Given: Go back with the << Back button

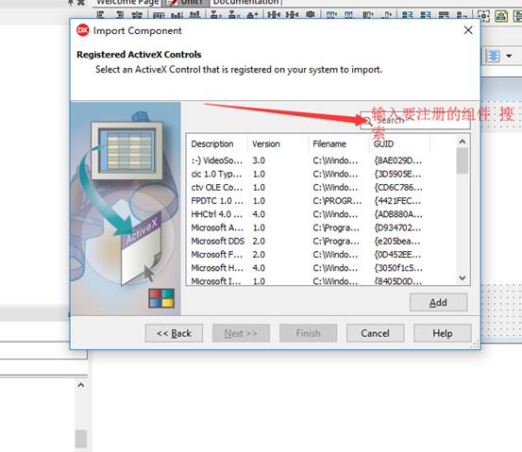Looking at the screenshot, I should tap(174, 333).
